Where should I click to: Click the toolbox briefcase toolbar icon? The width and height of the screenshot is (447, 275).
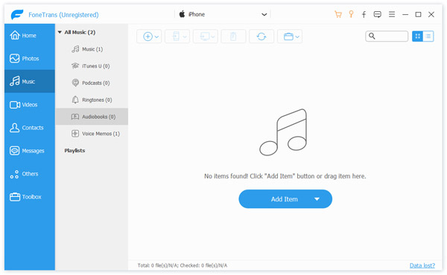(x=288, y=36)
